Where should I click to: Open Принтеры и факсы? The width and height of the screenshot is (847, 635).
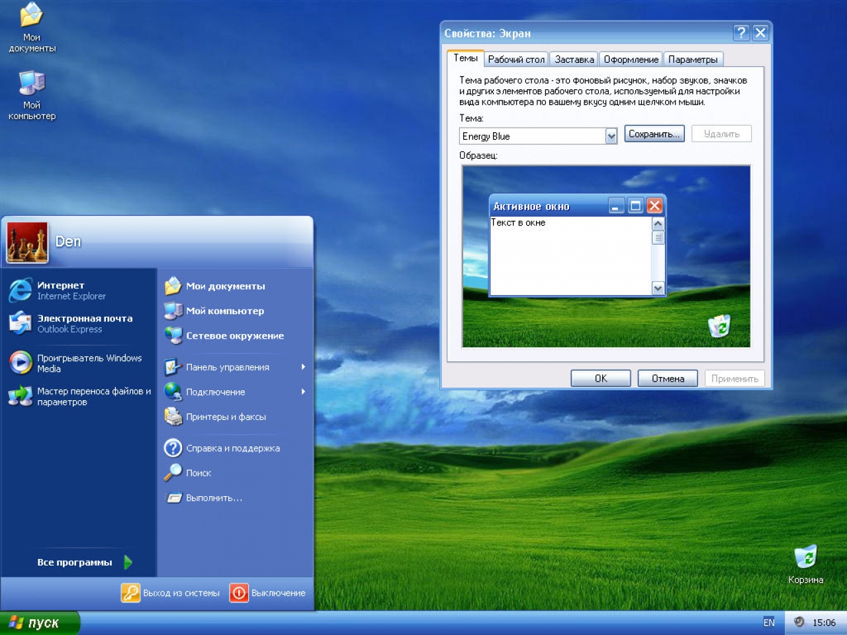click(x=227, y=417)
